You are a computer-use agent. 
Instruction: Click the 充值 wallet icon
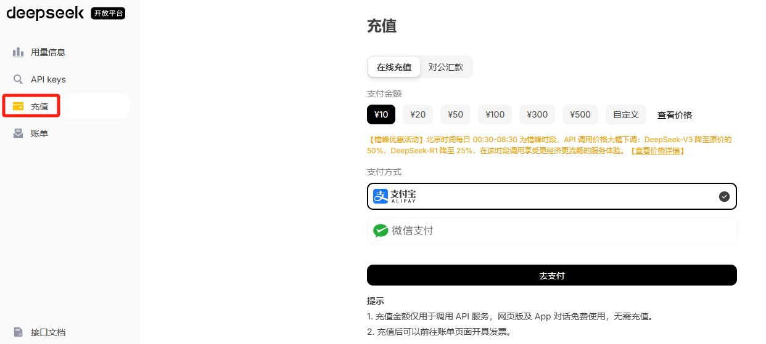19,106
